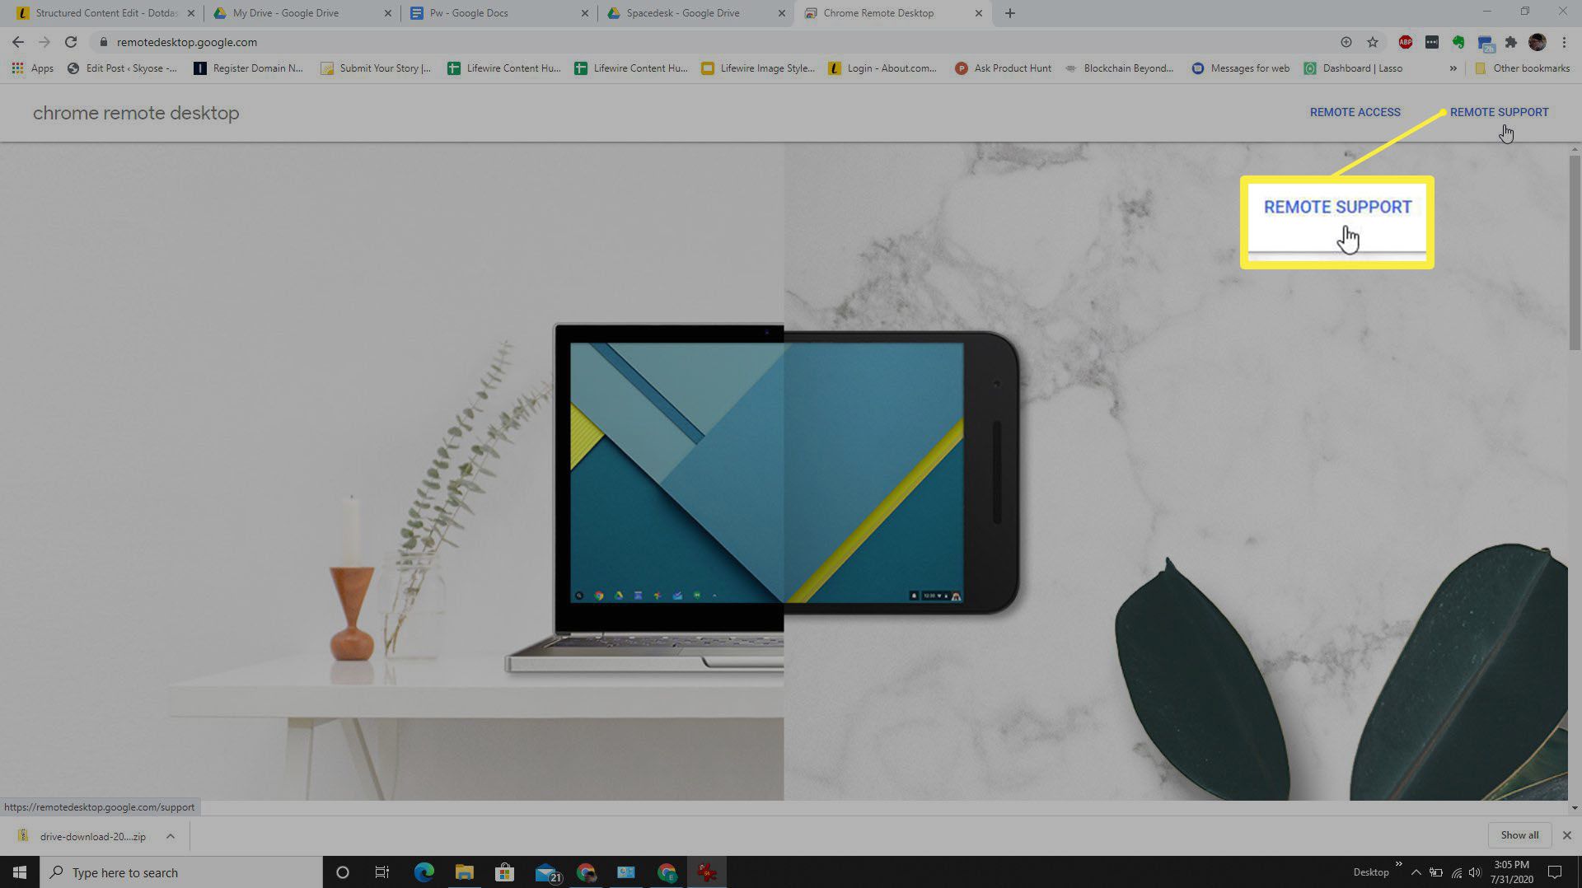Open the Lifewire Image Style bookmark
This screenshot has width=1582, height=888.
(x=757, y=68)
